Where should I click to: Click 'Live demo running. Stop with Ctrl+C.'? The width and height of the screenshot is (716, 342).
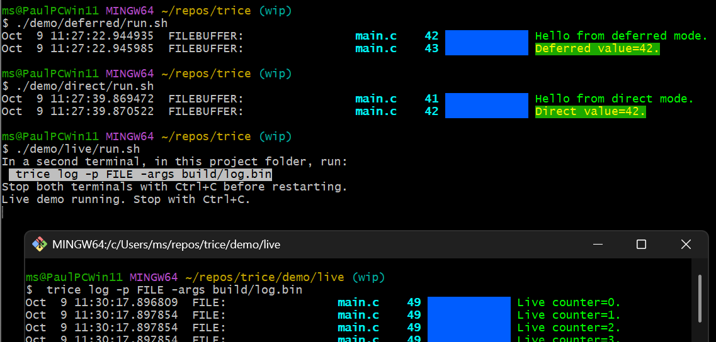tap(127, 199)
